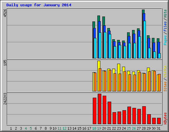Click the Sites legend label
This screenshot has height=132, width=169.
(x=165, y=86)
